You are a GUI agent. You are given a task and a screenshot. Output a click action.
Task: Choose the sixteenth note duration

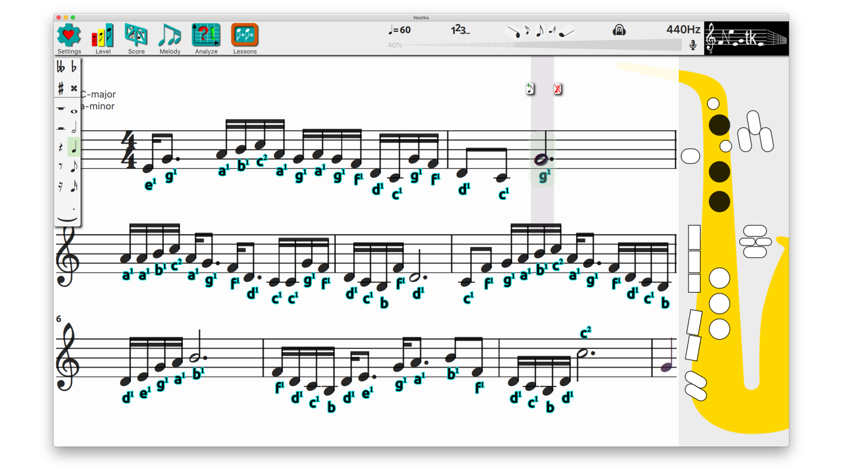point(74,187)
